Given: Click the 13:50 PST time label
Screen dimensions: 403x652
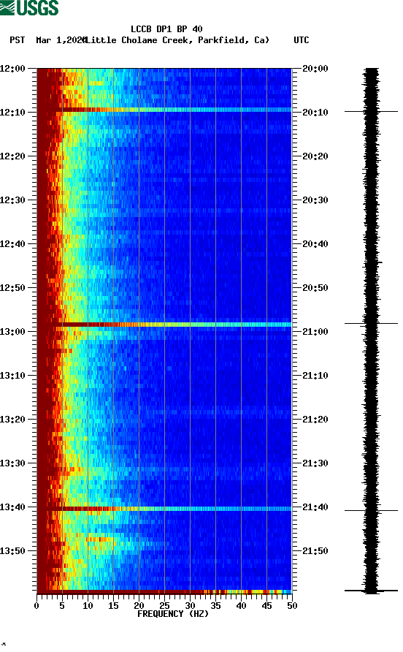Looking at the screenshot, I should pos(12,551).
